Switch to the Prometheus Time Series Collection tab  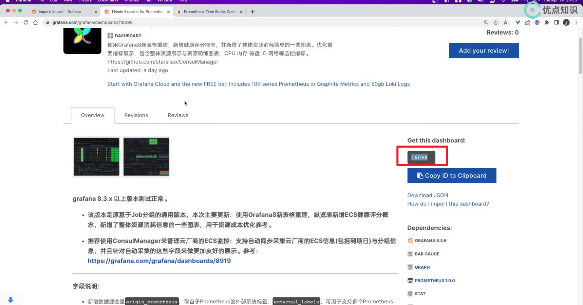210,12
